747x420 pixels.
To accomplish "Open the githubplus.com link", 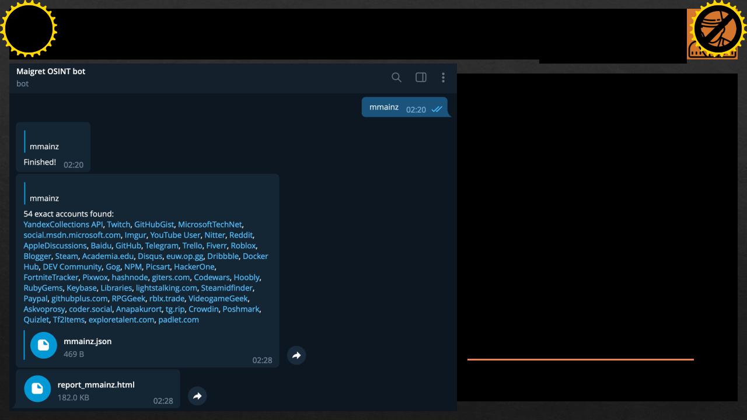I will 79,298.
